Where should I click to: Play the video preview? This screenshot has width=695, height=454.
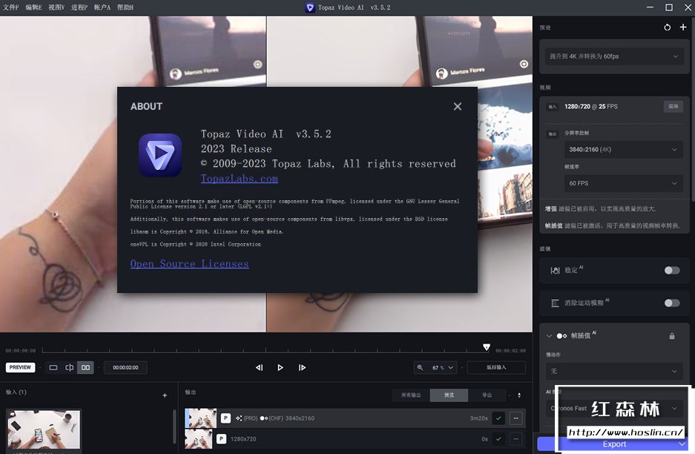pos(280,367)
